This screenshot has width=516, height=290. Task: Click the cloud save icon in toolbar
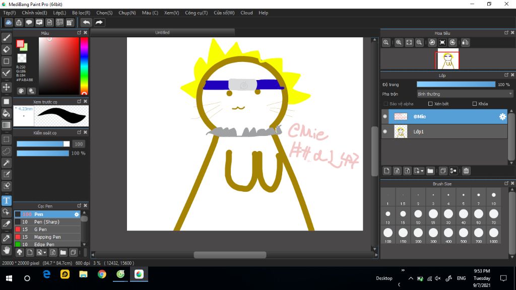tap(9, 22)
